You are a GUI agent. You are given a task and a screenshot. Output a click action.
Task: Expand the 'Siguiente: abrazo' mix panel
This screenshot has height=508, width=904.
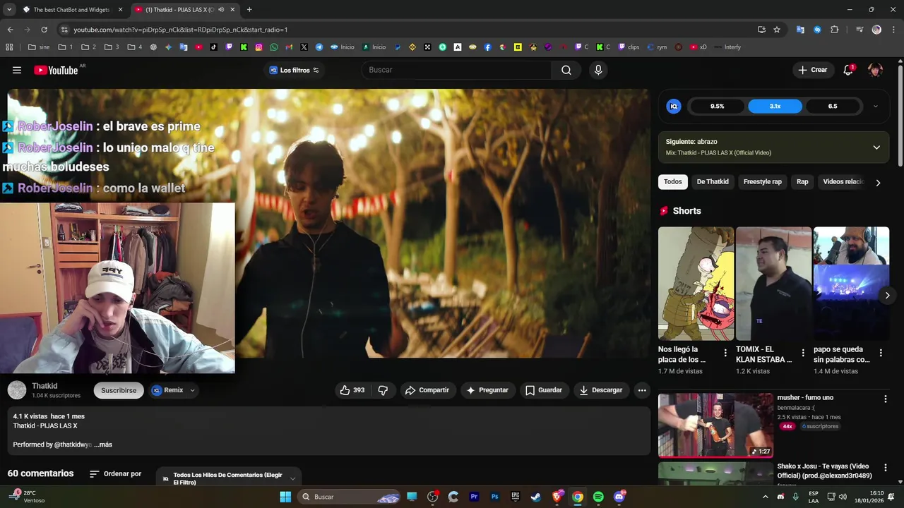[876, 147]
